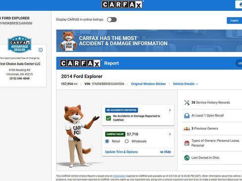
Task: Open the Types of Owners row
Action: tap(212, 143)
